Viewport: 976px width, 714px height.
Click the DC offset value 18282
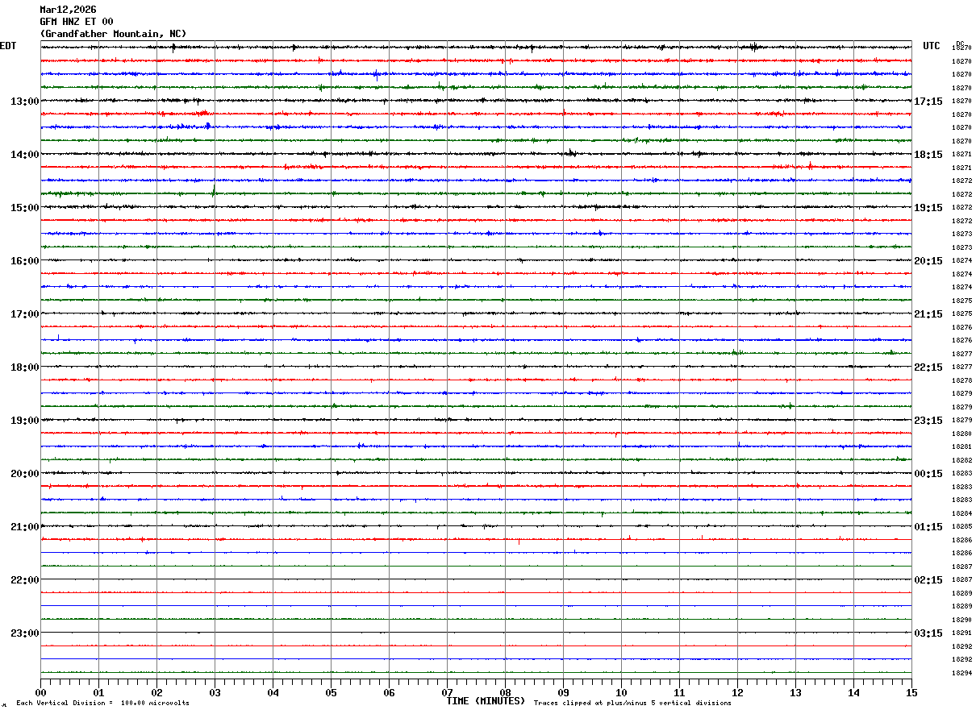962,460
